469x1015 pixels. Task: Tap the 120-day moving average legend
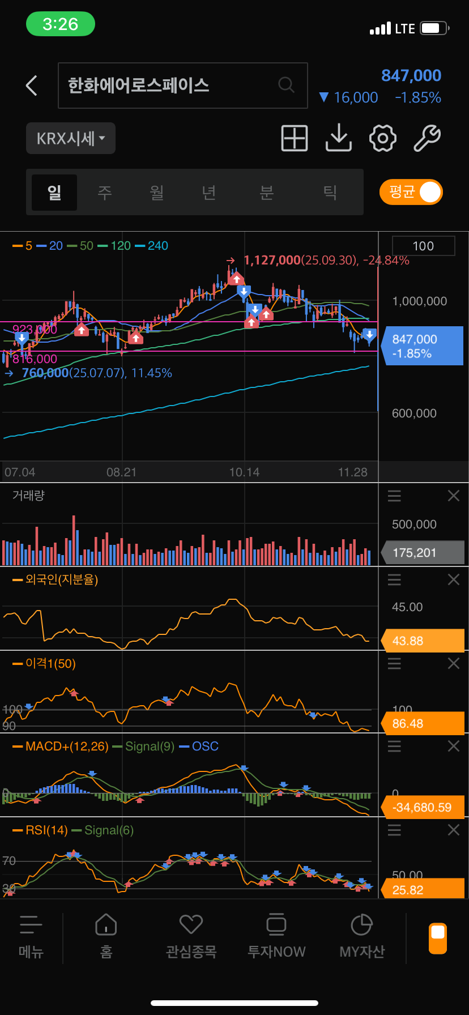click(114, 246)
